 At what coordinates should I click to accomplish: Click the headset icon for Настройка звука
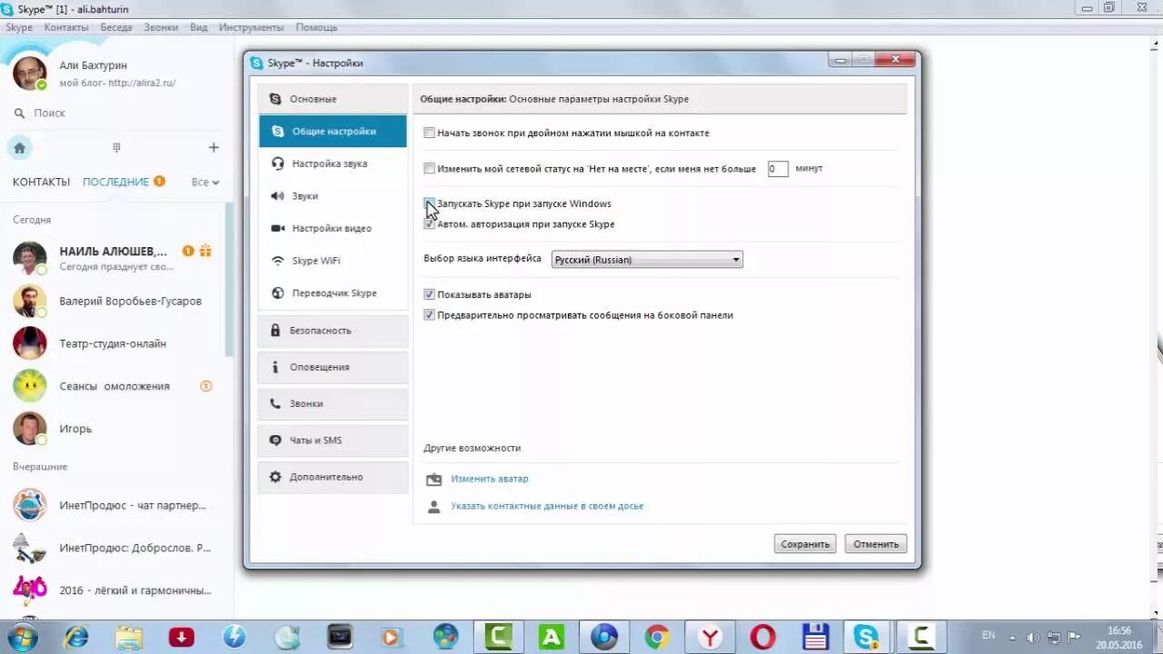277,163
